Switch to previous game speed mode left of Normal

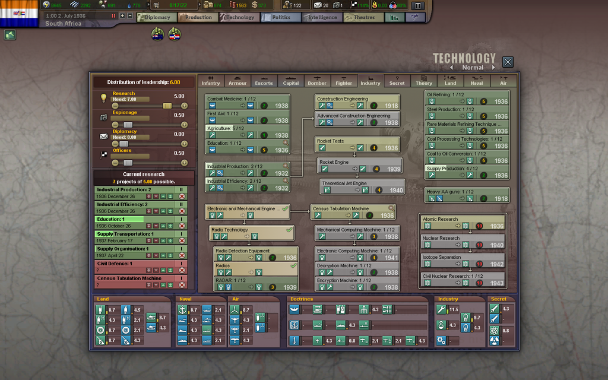point(451,68)
